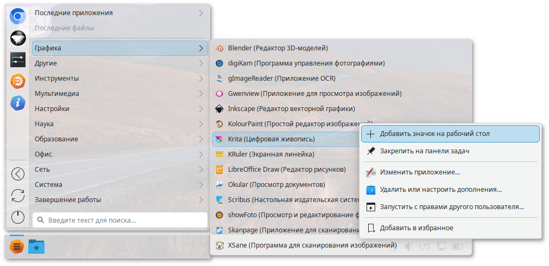Click the KolourPaint palette icon
This screenshot has width=549, height=266.
pyautogui.click(x=219, y=124)
